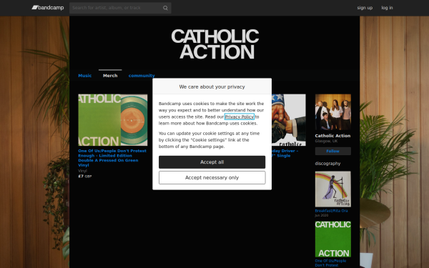
Task: Switch to the Music tab
Action: point(85,76)
